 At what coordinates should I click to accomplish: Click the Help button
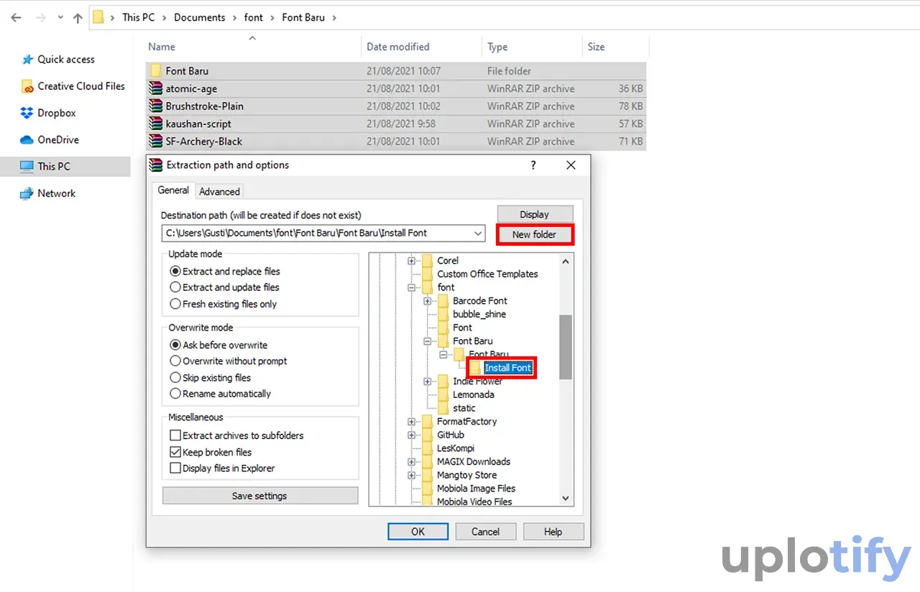click(x=553, y=532)
